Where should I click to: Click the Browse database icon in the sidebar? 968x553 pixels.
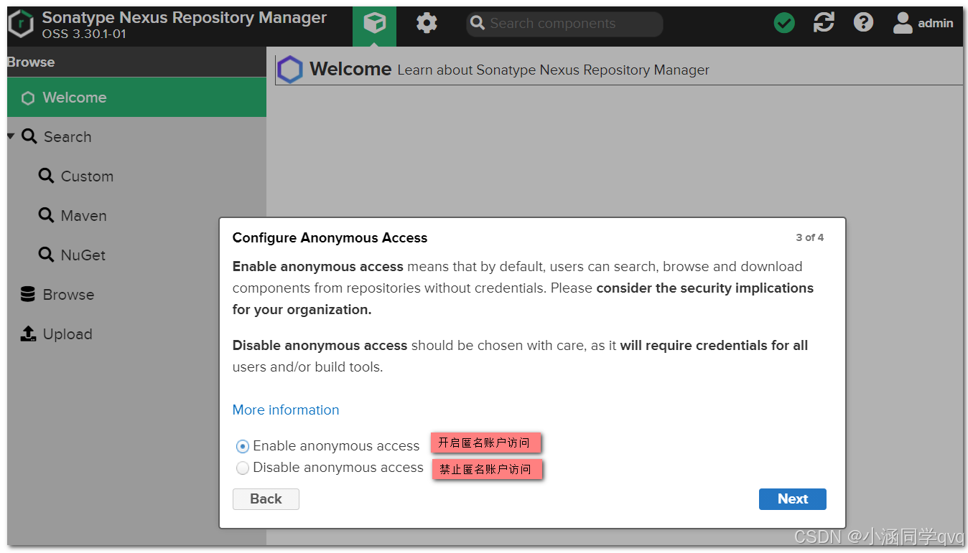point(28,294)
